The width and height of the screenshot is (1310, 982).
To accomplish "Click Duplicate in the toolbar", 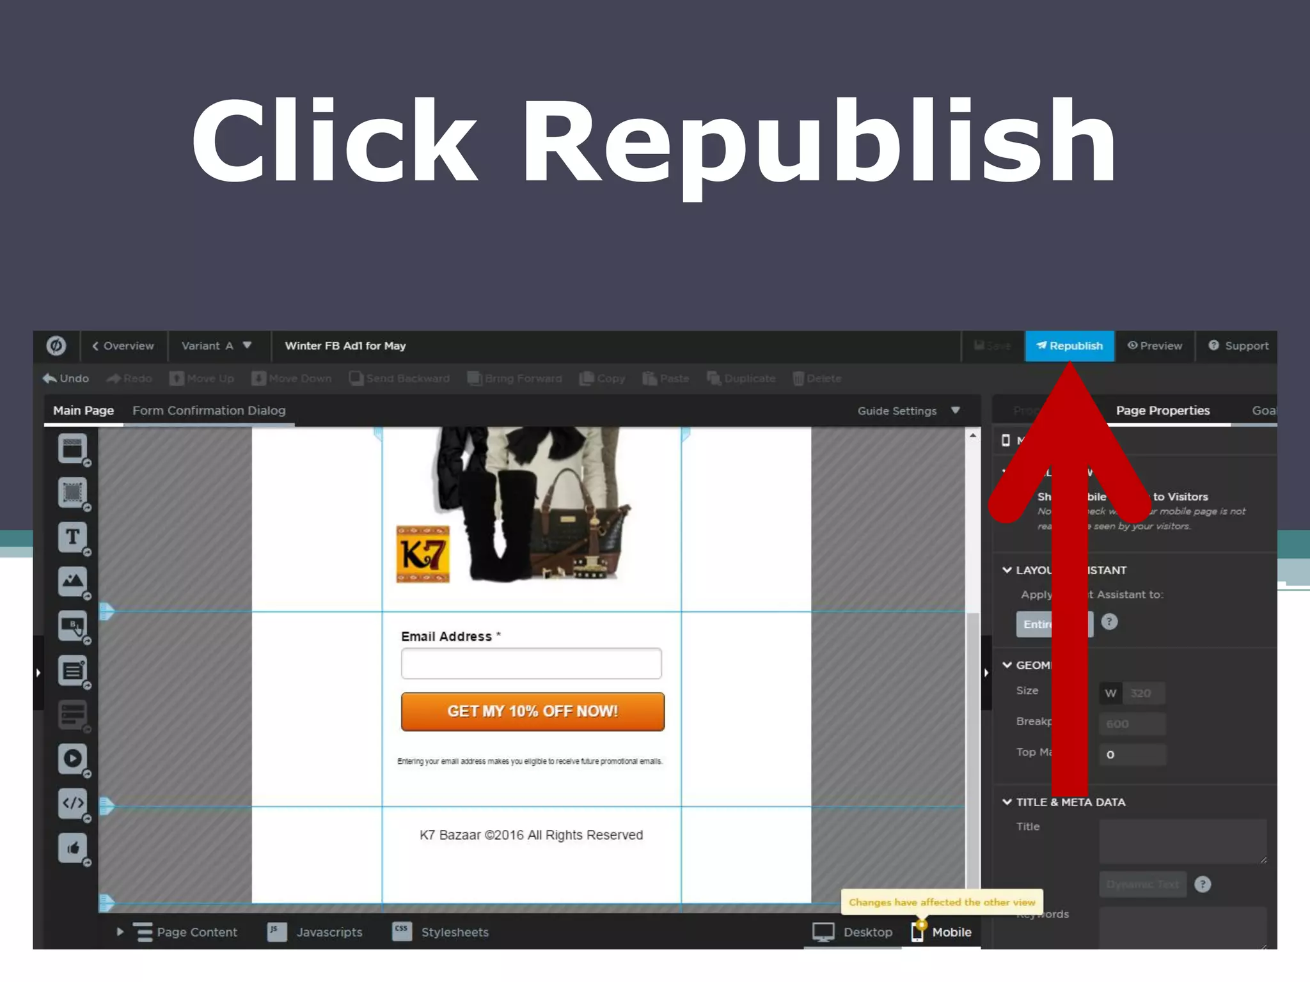I will [741, 378].
